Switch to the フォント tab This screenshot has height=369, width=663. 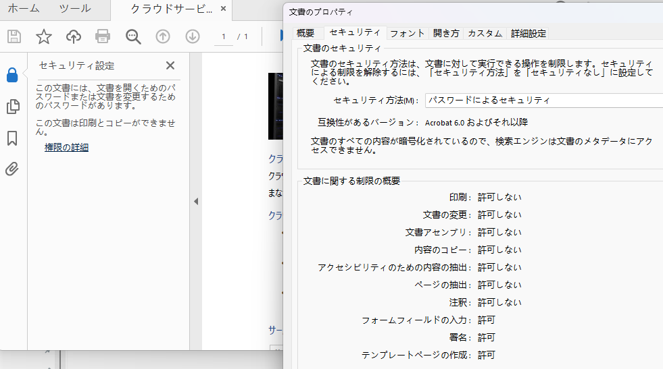407,33
